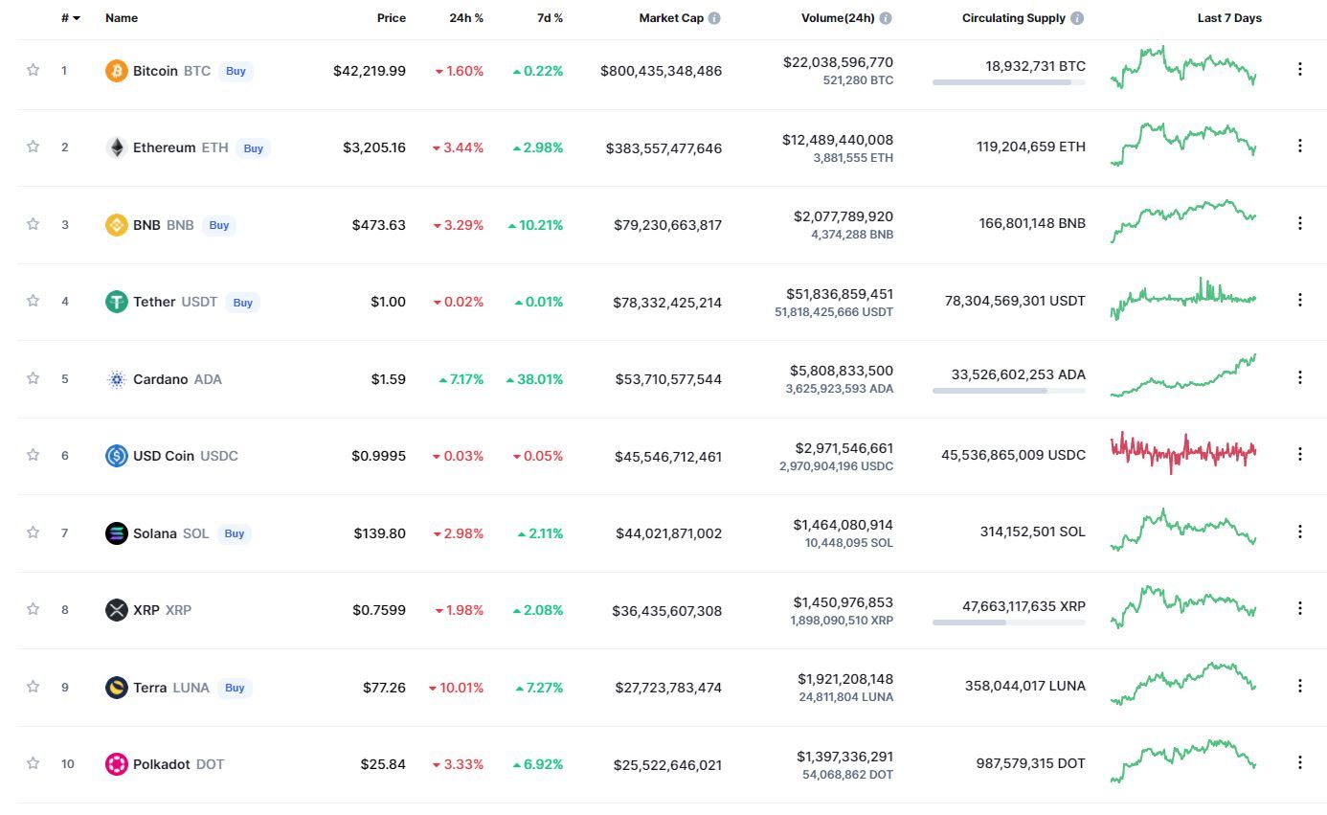Click the Bitcoin circulating supply progress bar
1327x815 pixels.
click(x=1009, y=82)
